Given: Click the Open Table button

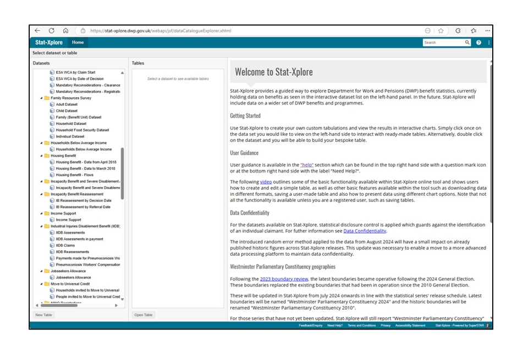Looking at the screenshot, I should tap(144, 315).
